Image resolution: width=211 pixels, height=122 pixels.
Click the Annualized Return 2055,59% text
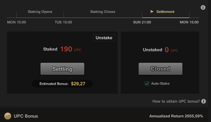click(176, 116)
